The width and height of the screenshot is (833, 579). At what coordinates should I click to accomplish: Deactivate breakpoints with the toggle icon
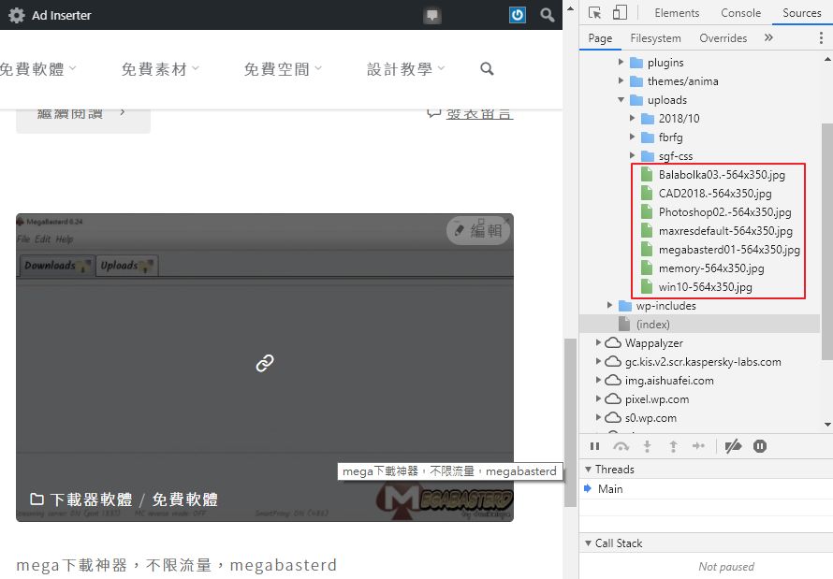[734, 447]
